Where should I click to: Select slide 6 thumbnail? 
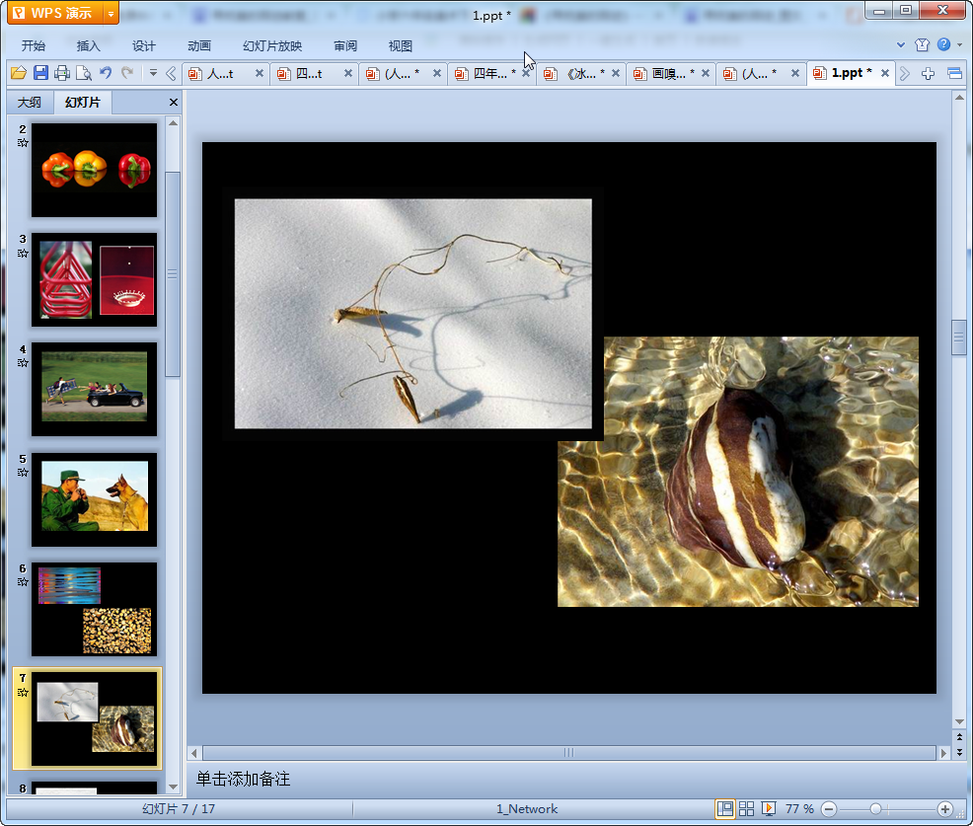(x=95, y=610)
